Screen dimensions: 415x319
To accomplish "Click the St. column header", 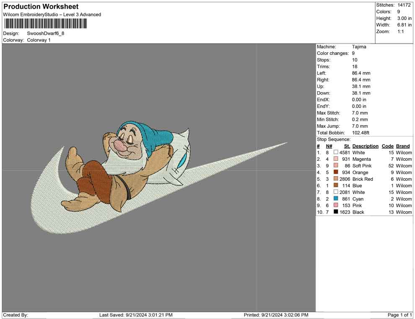I will [347, 146].
